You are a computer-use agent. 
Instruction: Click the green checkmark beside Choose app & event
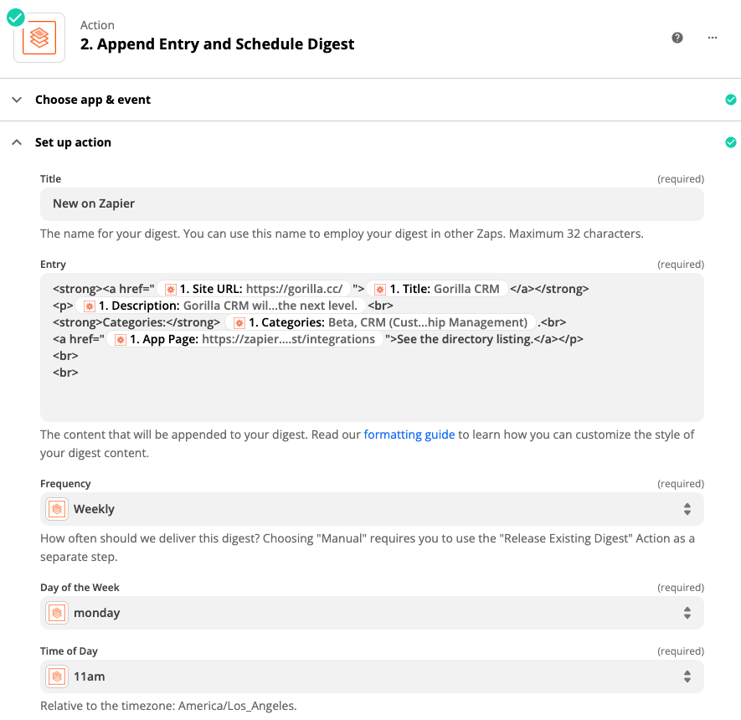pyautogui.click(x=731, y=100)
